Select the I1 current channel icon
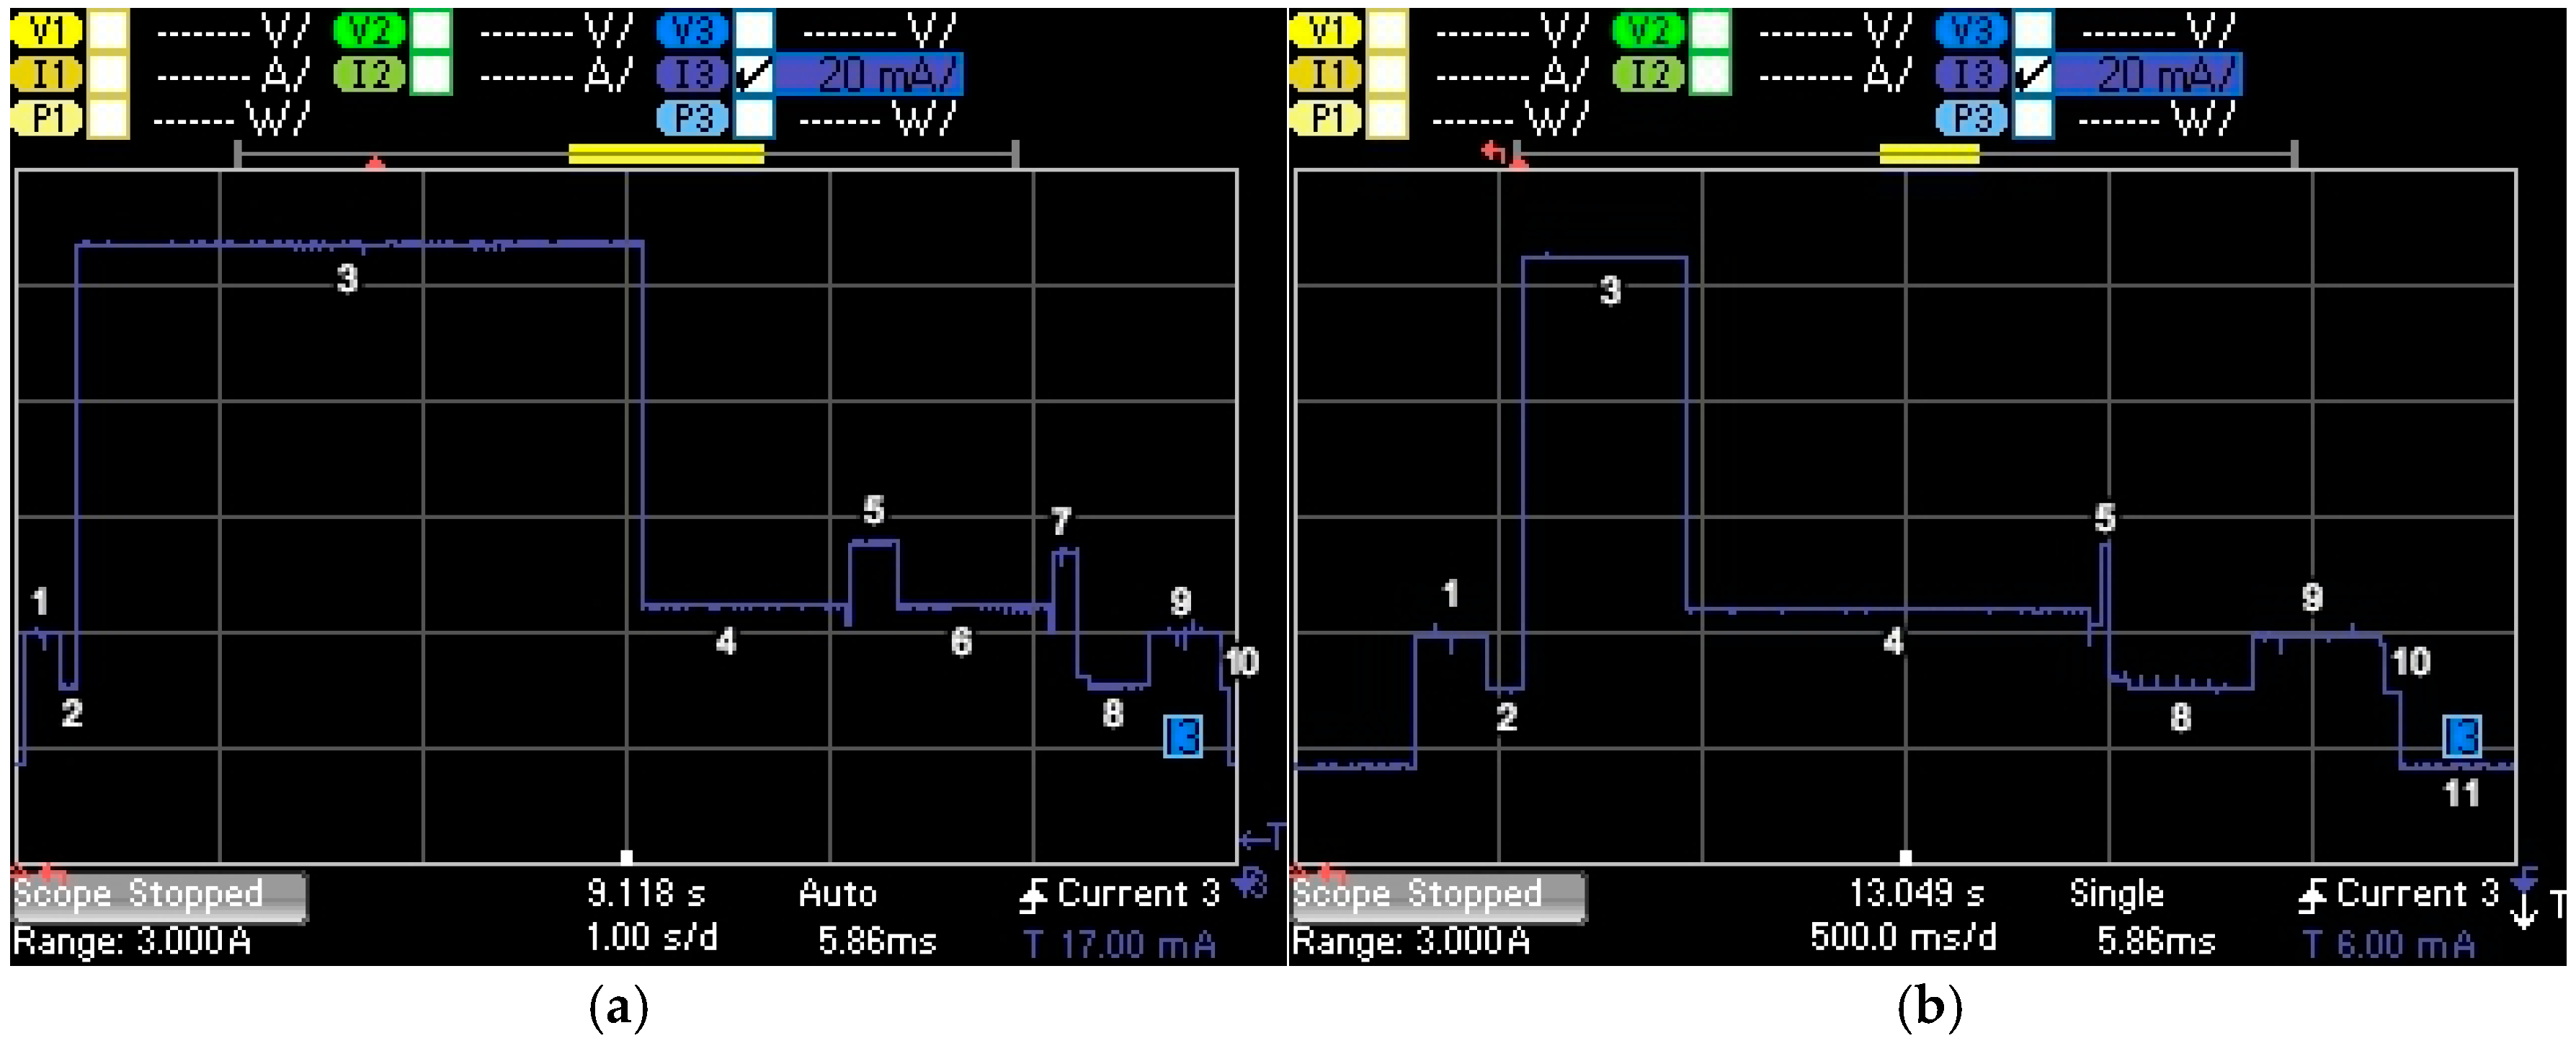This screenshot has height=1046, width=2576. point(47,72)
